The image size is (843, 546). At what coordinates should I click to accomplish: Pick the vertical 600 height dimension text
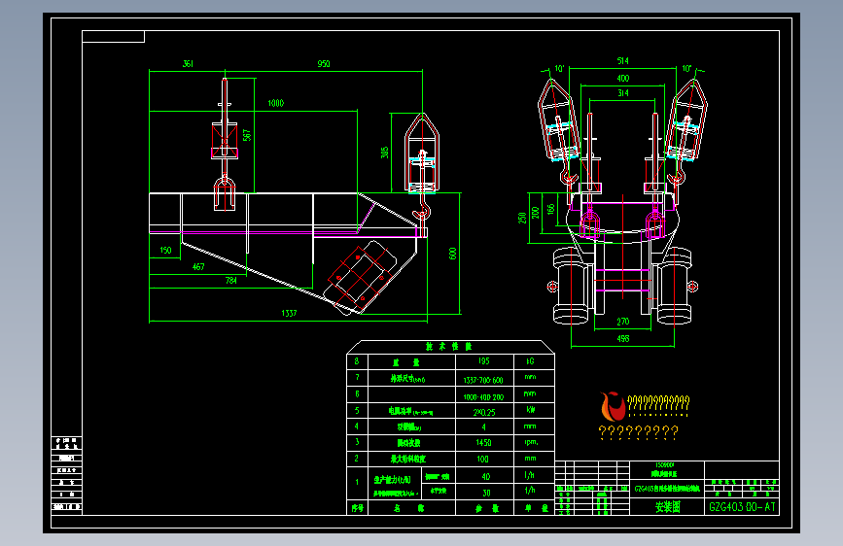[x=453, y=254]
